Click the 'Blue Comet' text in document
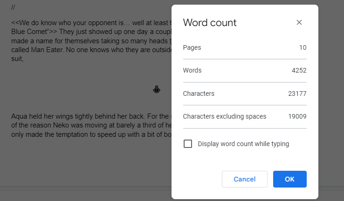Image resolution: width=344 pixels, height=201 pixels. tap(29, 31)
